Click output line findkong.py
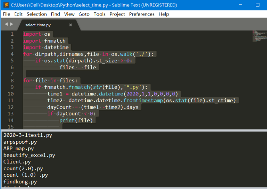Image resolution: width=267 pixels, height=189 pixels. pos(20,182)
